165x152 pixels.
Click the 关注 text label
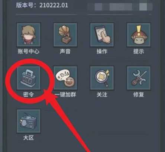pyautogui.click(x=102, y=94)
